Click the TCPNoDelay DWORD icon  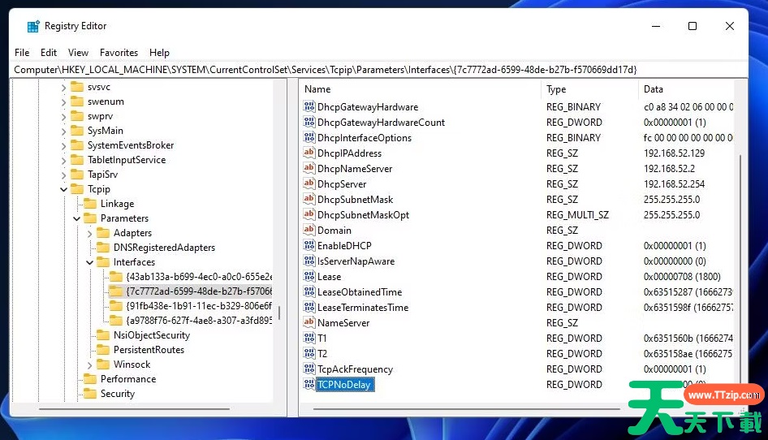(x=309, y=384)
